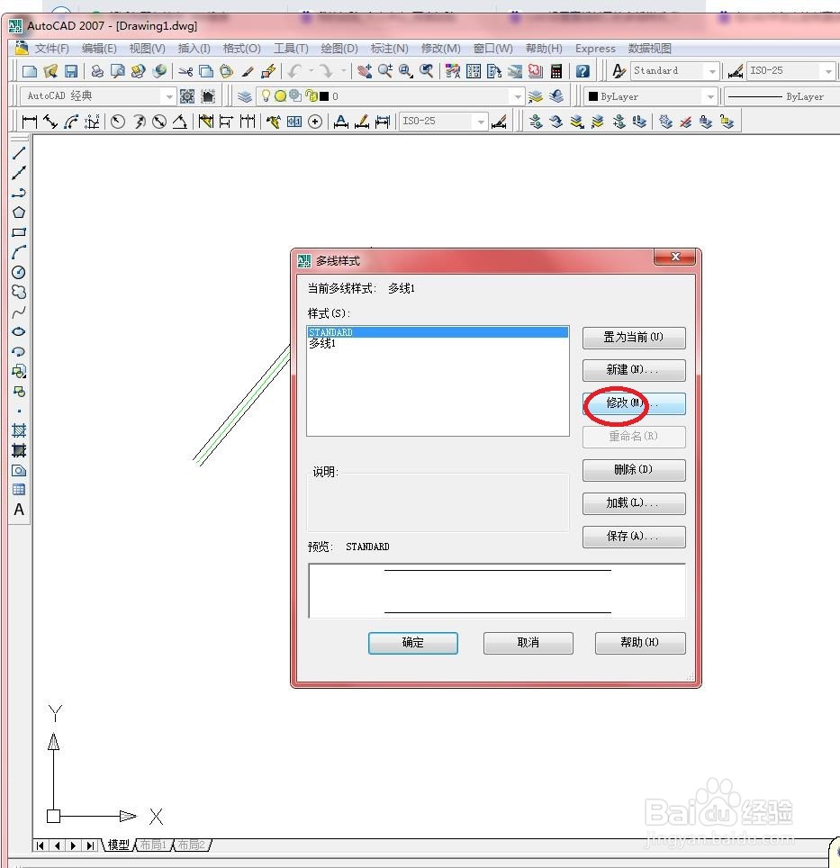Click the Aligned dimension tool icon
Screen dimensions: 840x868
50,122
